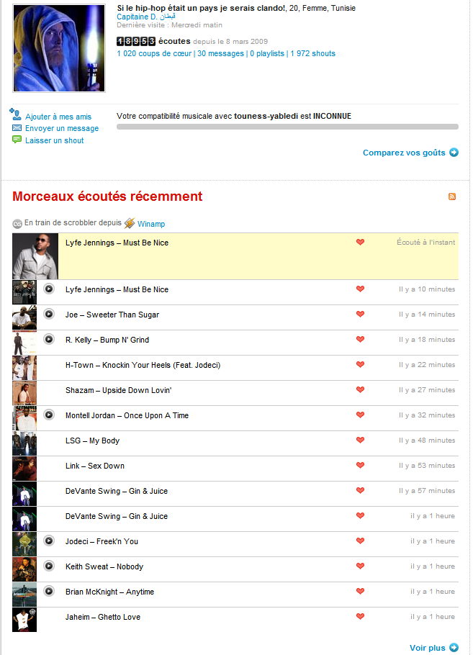The height and width of the screenshot is (655, 473).
Task: Click the Winamp link
Action: (x=151, y=224)
